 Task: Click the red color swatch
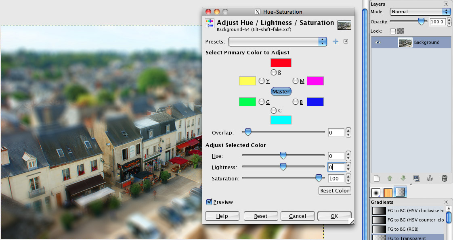pyautogui.click(x=281, y=63)
